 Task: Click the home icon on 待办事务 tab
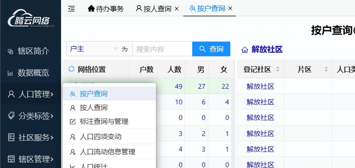point(91,8)
